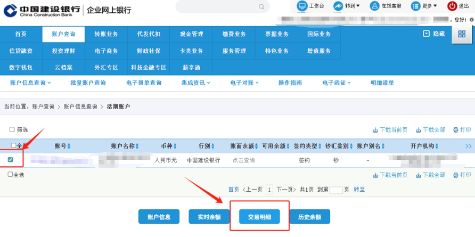
Task: Open the 工作台 workbench icon
Action: pyautogui.click(x=302, y=6)
